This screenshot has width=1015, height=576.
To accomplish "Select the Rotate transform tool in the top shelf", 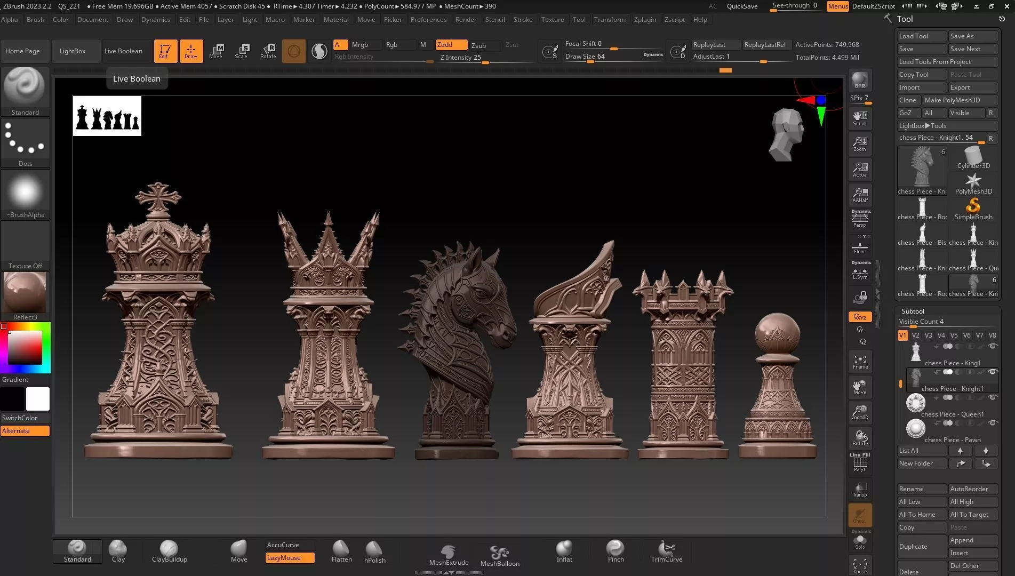I will pyautogui.click(x=268, y=51).
